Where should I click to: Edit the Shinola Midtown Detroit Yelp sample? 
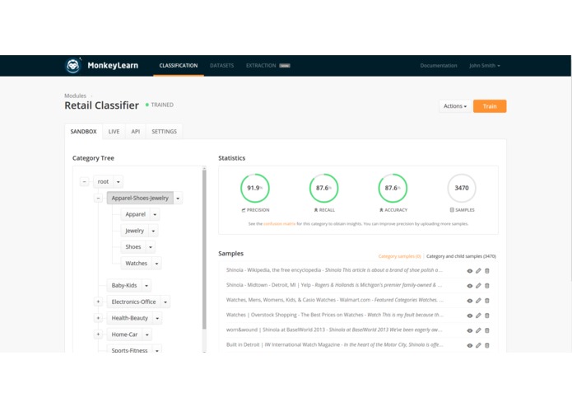coord(478,286)
